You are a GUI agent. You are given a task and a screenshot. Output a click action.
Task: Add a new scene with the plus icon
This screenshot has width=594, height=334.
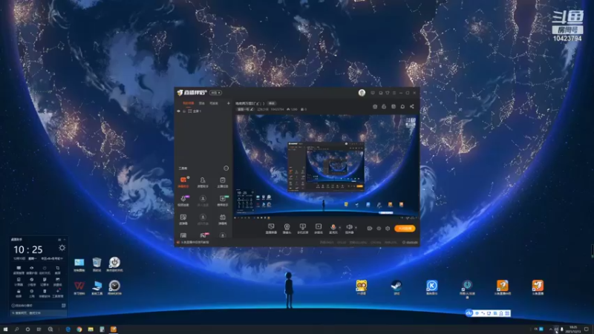point(229,103)
